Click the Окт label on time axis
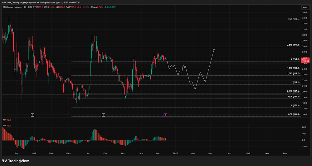Image resolution: width=312 pixels, height=166 pixels. 123,153
